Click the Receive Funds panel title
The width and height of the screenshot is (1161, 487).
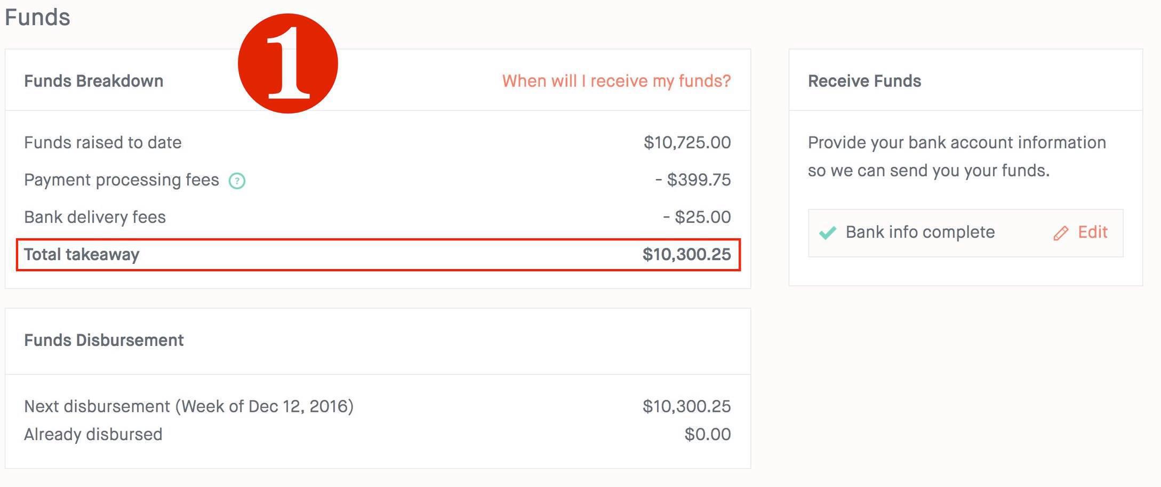(864, 81)
